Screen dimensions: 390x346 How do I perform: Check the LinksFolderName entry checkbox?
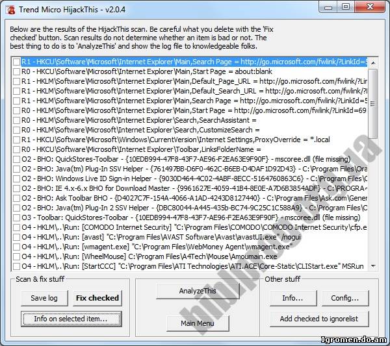pyautogui.click(x=16, y=149)
